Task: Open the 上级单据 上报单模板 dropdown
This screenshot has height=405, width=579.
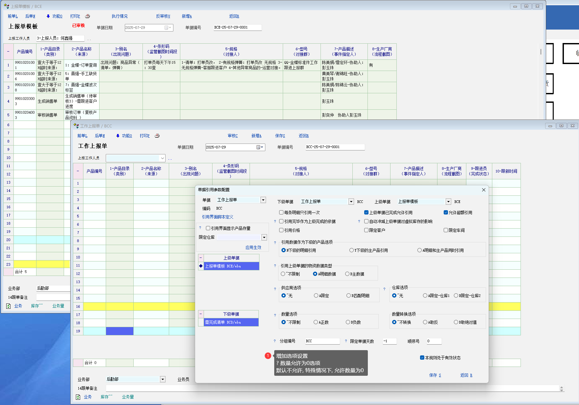Action: pyautogui.click(x=448, y=202)
